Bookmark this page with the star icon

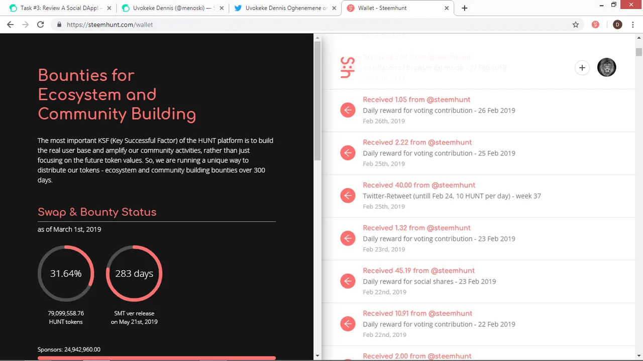576,25
